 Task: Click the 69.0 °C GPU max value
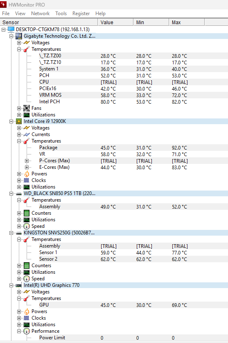179,305
